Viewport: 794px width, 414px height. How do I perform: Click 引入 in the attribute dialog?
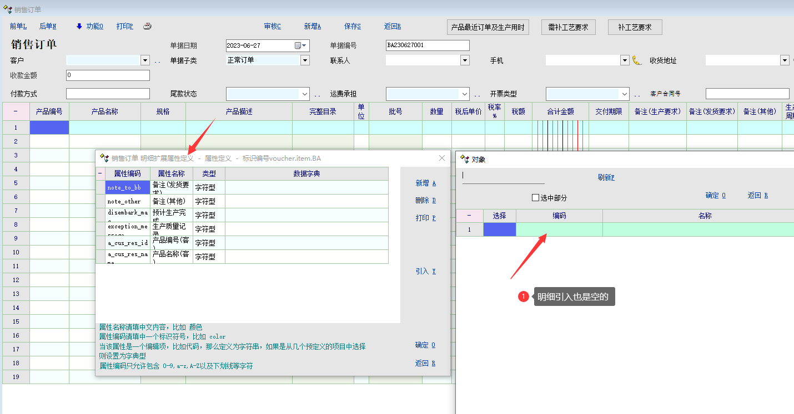coord(425,271)
